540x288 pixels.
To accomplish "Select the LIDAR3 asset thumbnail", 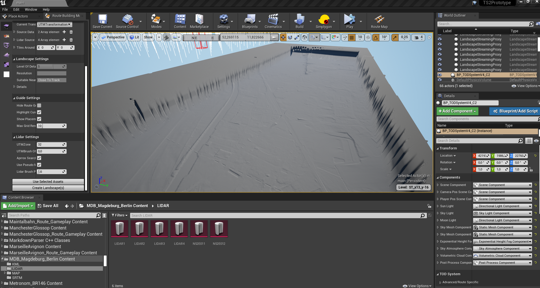I will [x=159, y=229].
